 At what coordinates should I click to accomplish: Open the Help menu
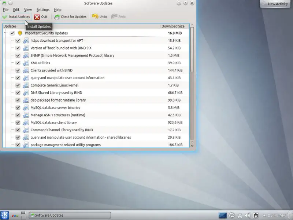pyautogui.click(x=58, y=10)
